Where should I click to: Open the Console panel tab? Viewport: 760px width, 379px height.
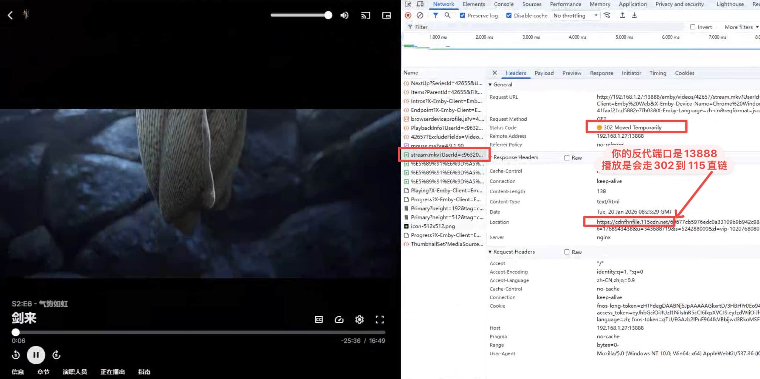503,4
